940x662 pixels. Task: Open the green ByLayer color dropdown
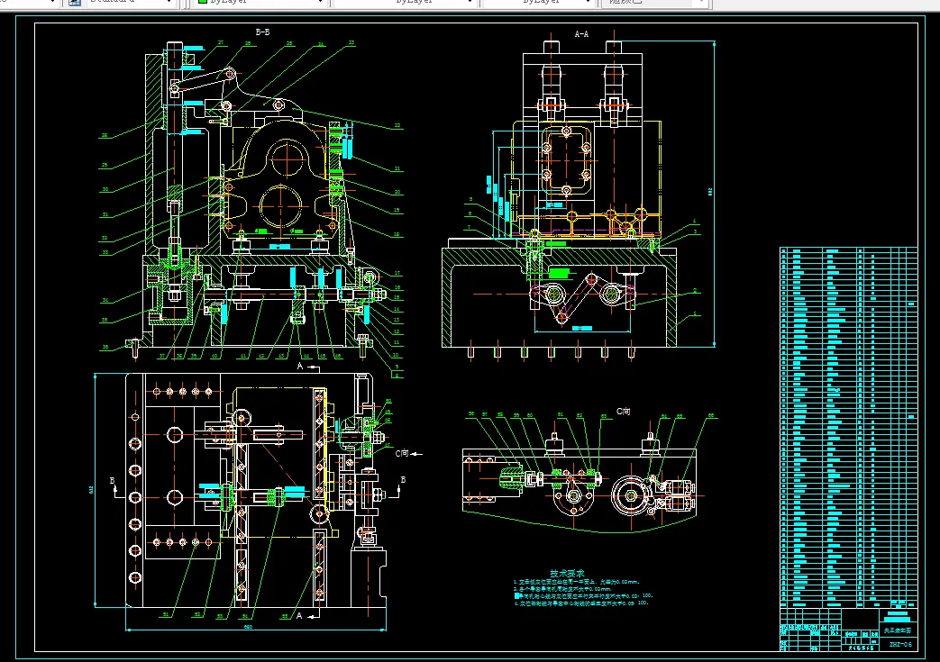tap(260, 3)
